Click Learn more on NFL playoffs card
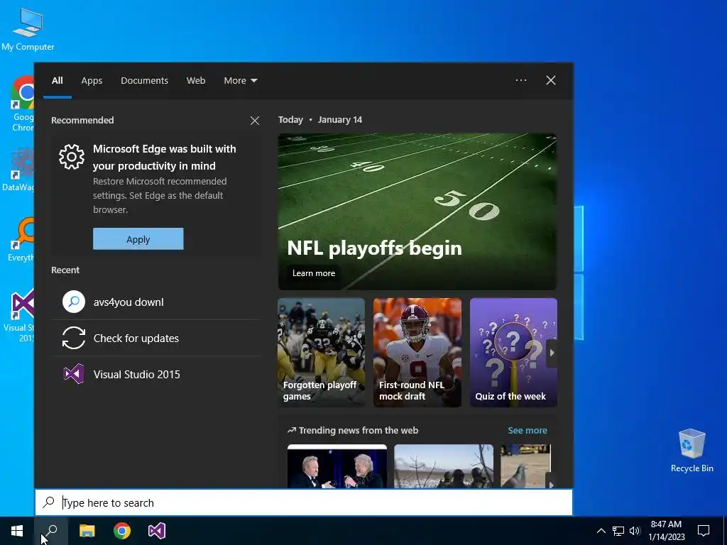The image size is (727, 545). (313, 273)
